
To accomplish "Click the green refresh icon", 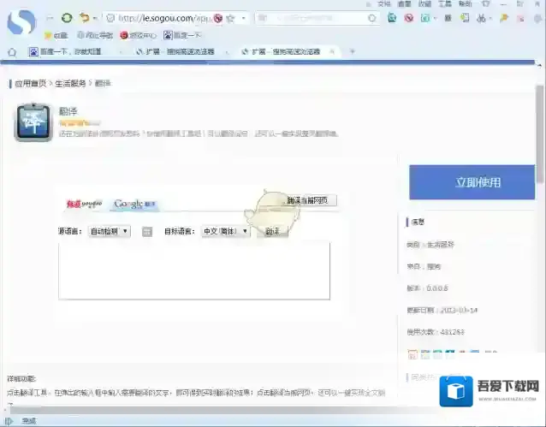I will pos(67,18).
